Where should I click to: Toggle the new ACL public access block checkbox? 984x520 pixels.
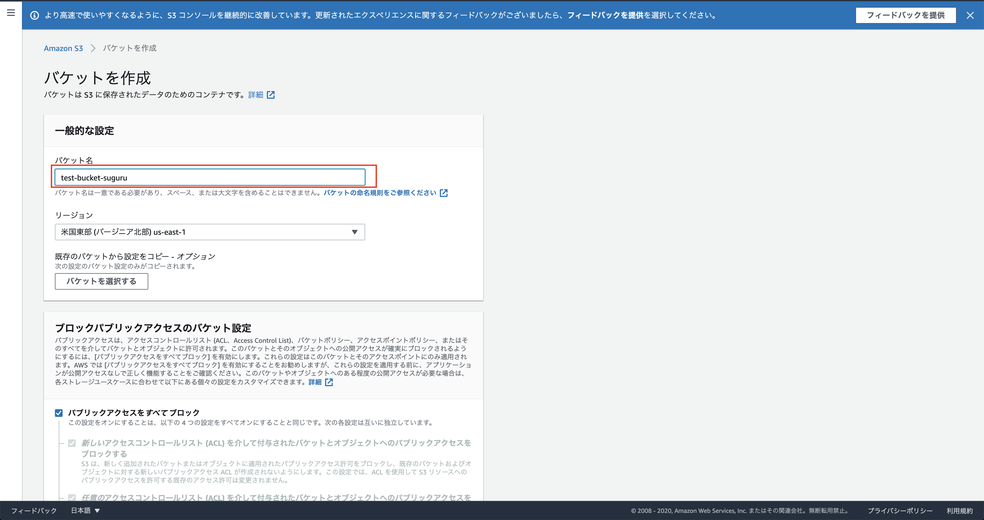click(72, 443)
